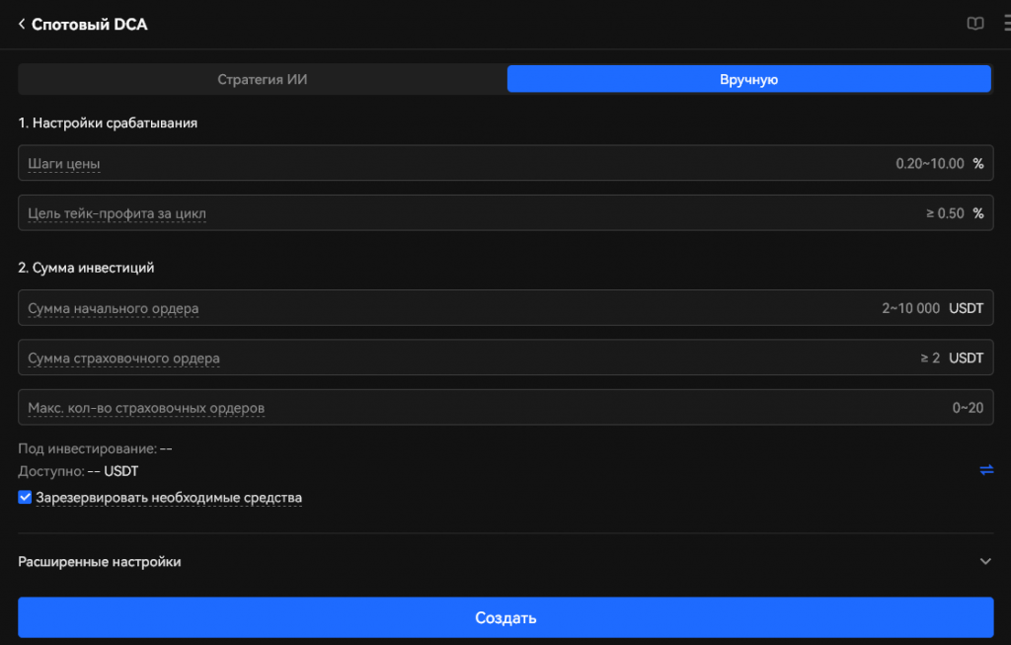Open the guide book icon in header
This screenshot has height=645, width=1011.
coord(974,24)
